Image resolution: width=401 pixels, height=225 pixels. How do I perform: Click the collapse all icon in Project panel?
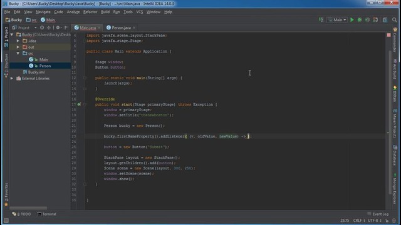tap(49, 27)
